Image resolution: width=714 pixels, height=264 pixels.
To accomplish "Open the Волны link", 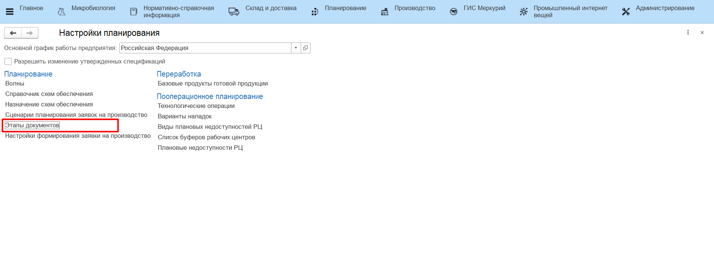I will click(x=15, y=84).
